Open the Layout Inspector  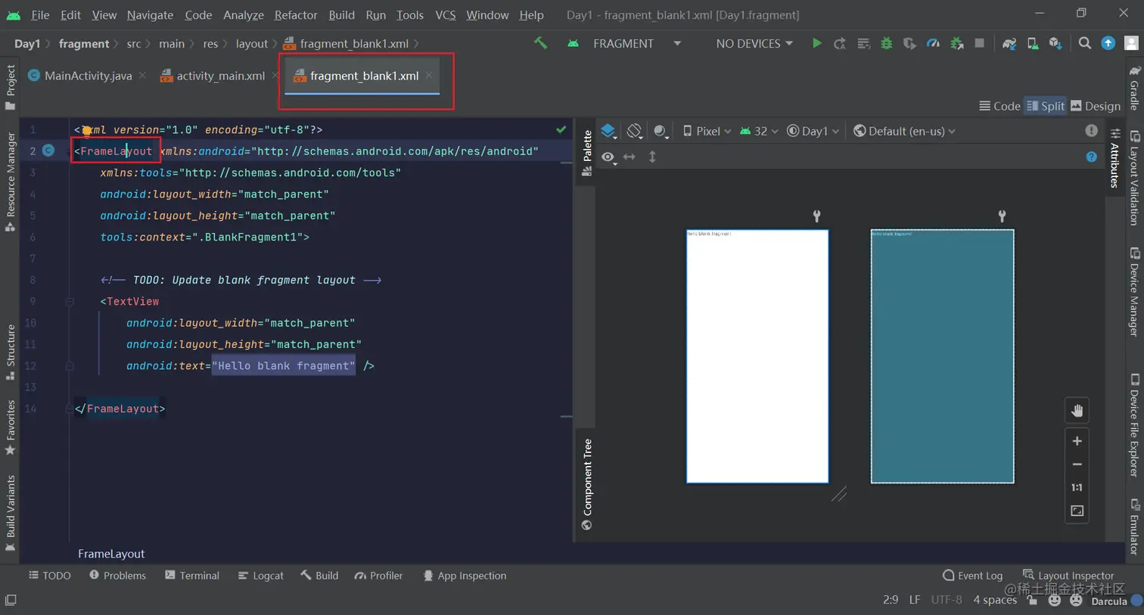1068,576
